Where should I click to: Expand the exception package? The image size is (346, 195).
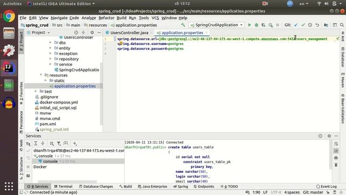coord(50,53)
